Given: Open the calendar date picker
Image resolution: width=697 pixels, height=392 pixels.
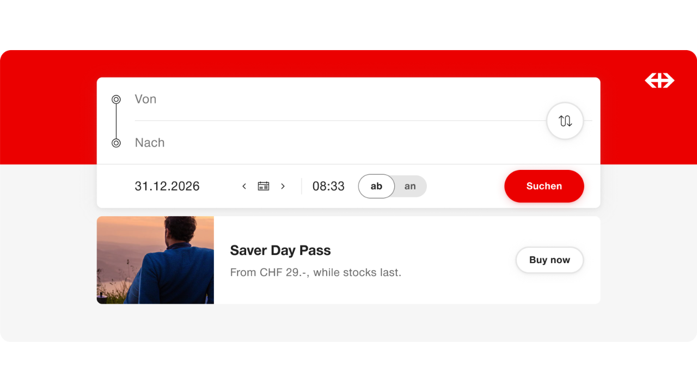Looking at the screenshot, I should pyautogui.click(x=264, y=186).
